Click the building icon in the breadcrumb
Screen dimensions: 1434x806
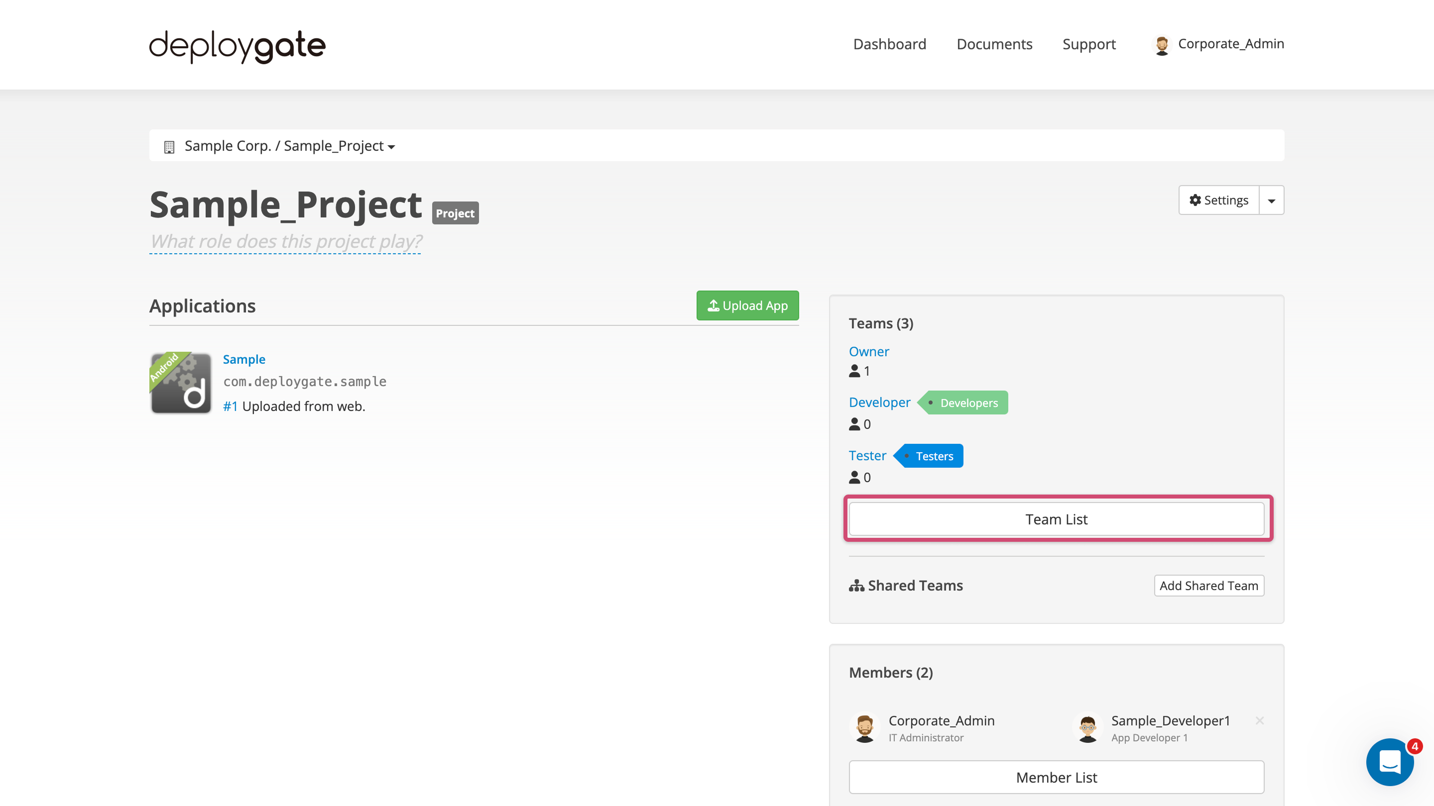[169, 146]
